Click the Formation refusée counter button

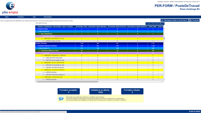click(132, 91)
